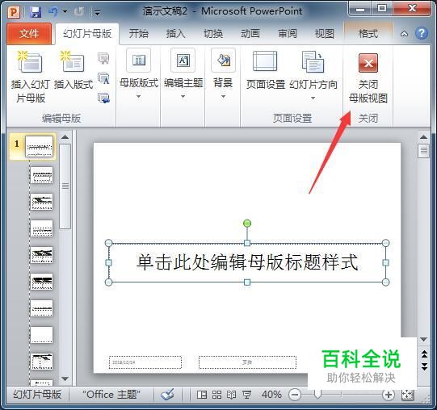Go to previous slide double-arrow button

point(424,354)
